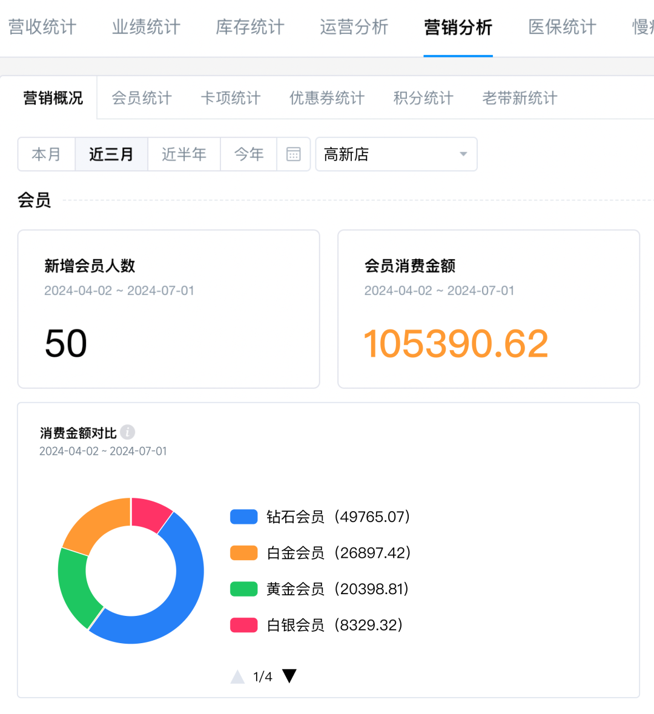Select 今年 time range

(249, 154)
